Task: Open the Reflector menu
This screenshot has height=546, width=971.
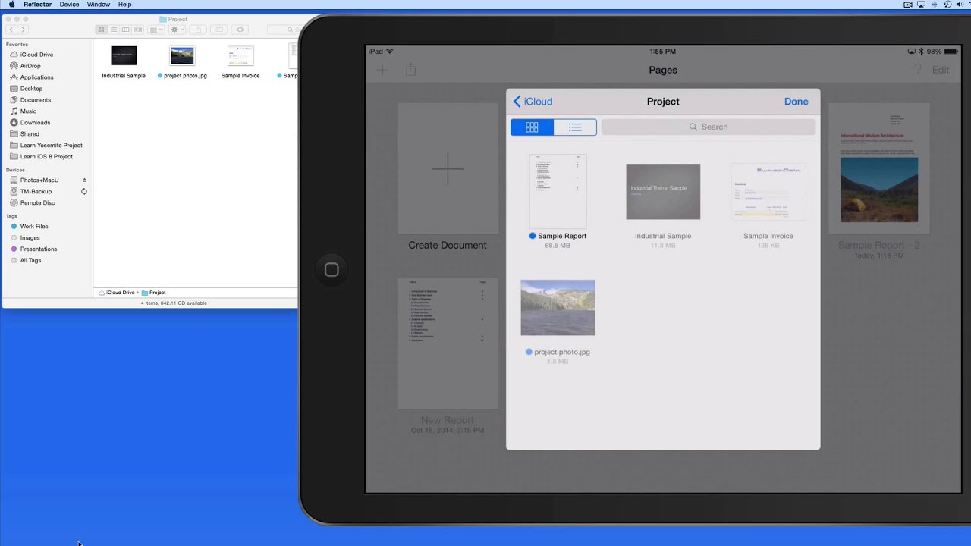Action: (38, 5)
